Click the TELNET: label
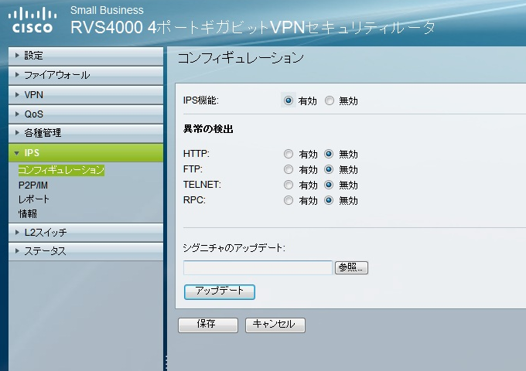The height and width of the screenshot is (371, 526). (202, 185)
